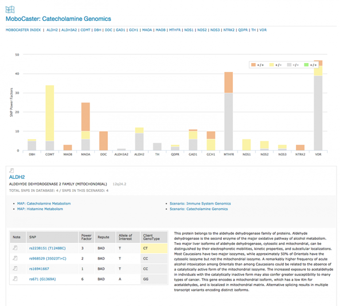Screen dimensions: 340x306
Task: Toggle green +/+ legend swatch
Action: pos(306,65)
